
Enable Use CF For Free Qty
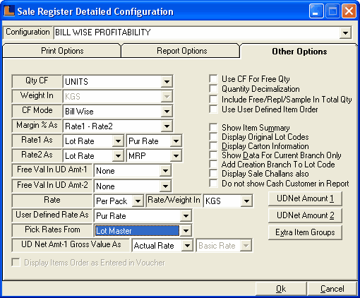click(x=213, y=78)
